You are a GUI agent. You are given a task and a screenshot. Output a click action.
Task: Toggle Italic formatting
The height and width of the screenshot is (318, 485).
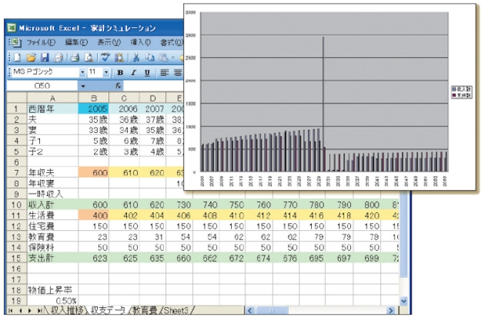(133, 72)
